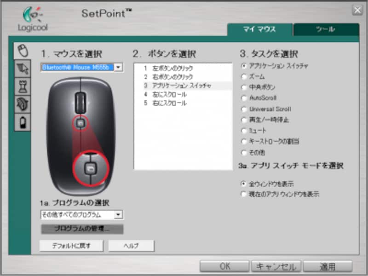Viewport: 368px width, 276px height.
Task: Select button 4 左にスクロール
Action: pyautogui.click(x=183, y=94)
